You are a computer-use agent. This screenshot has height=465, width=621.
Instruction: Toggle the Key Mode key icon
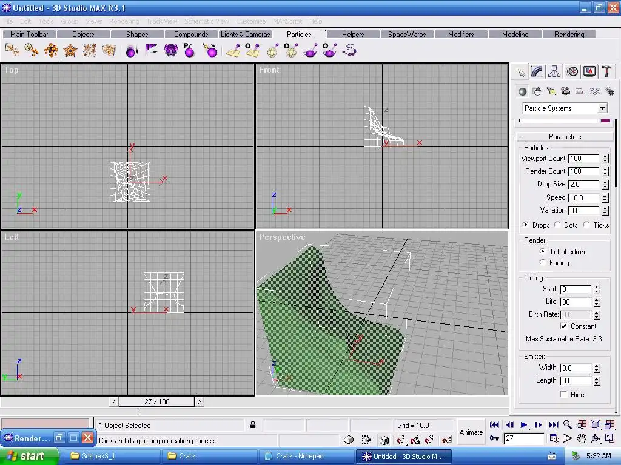(494, 438)
